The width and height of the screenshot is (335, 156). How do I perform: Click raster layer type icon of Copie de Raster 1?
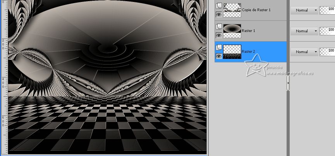point(218,6)
